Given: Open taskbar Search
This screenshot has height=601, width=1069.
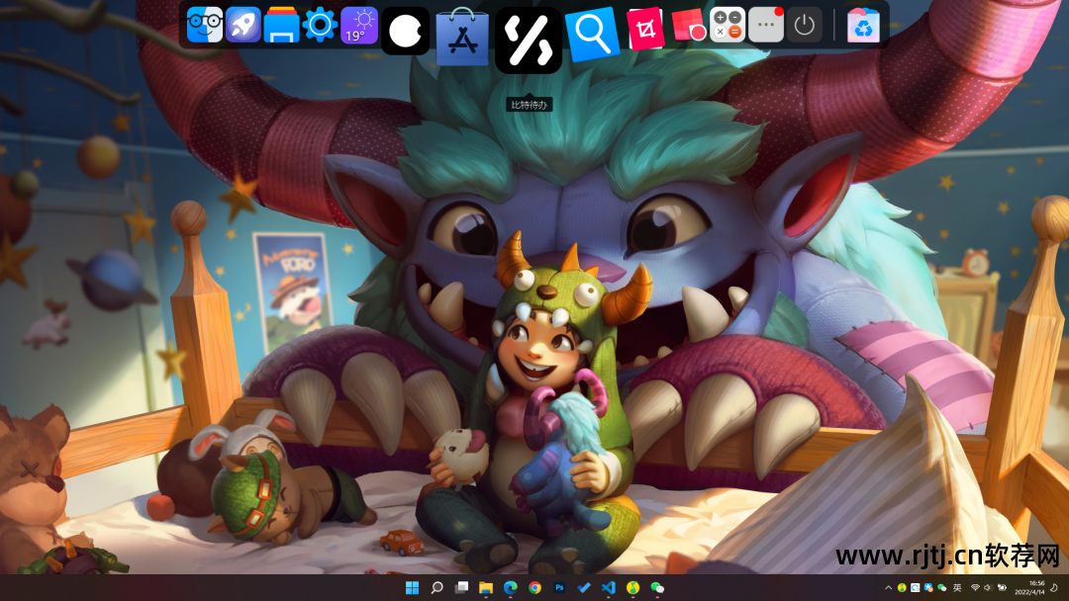Looking at the screenshot, I should (437, 587).
